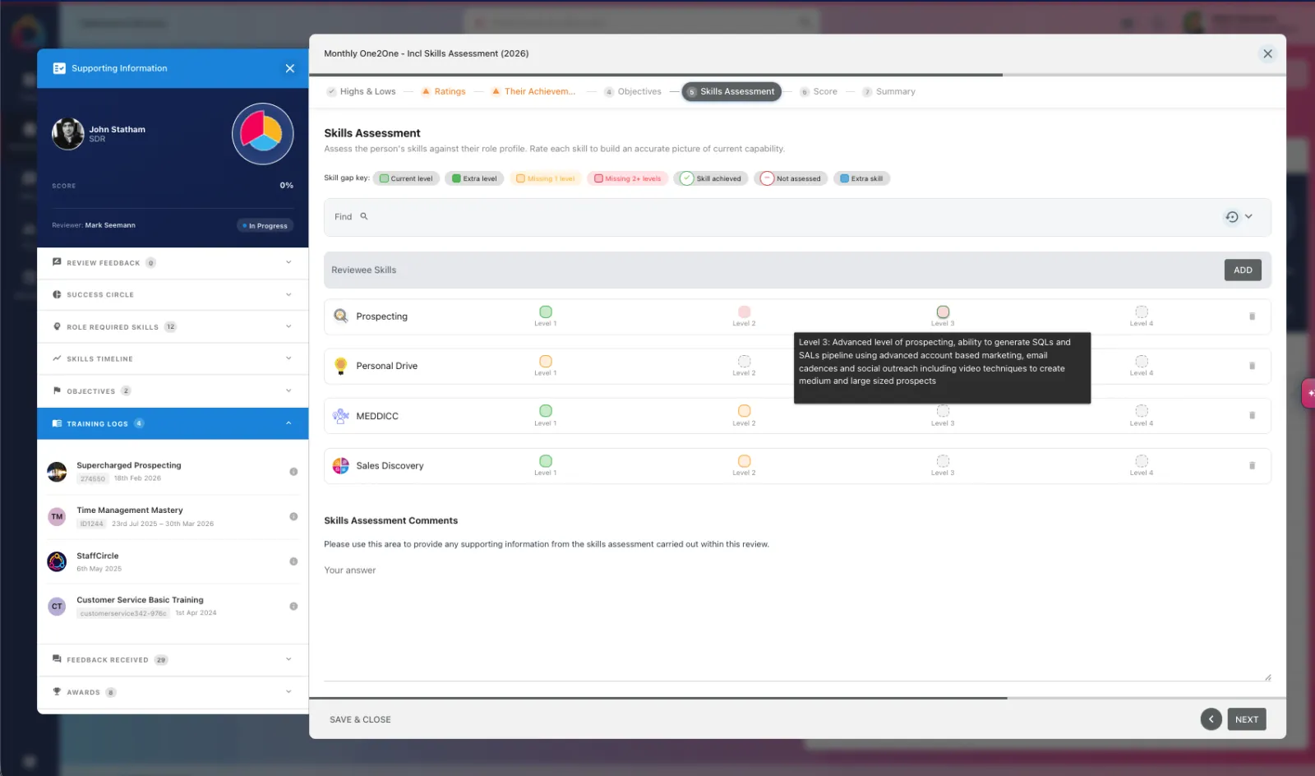The image size is (1315, 776).
Task: Delete the Personal Drive skill row
Action: 1252,366
